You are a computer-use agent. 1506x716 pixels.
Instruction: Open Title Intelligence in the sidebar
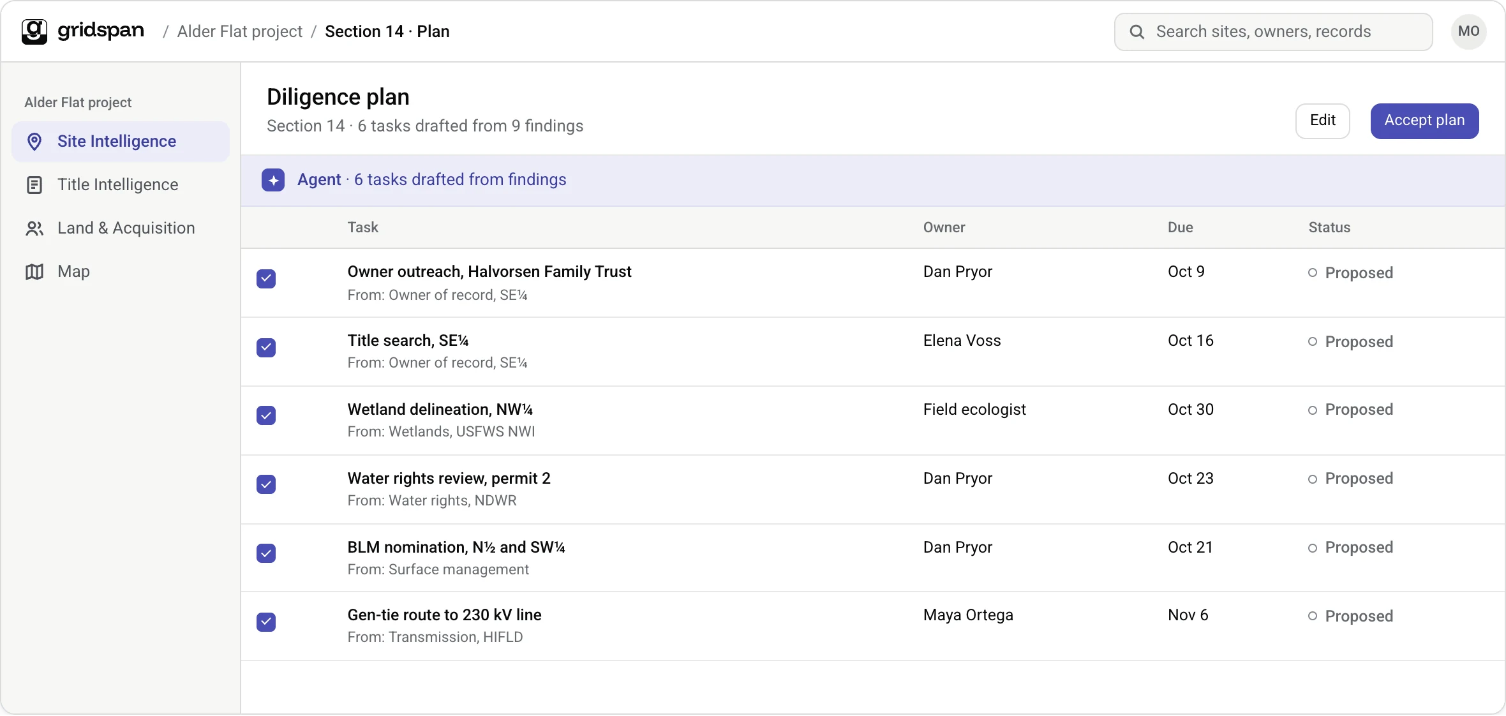pos(121,184)
